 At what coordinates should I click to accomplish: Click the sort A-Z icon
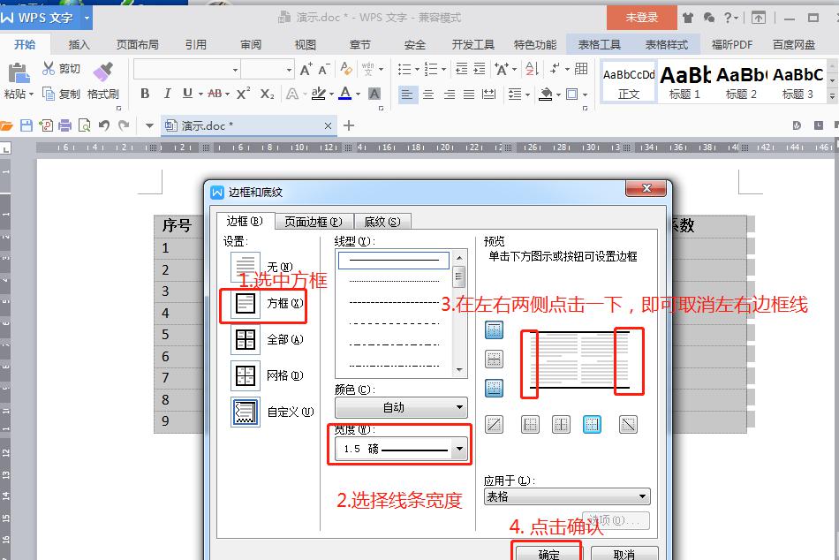coord(532,69)
